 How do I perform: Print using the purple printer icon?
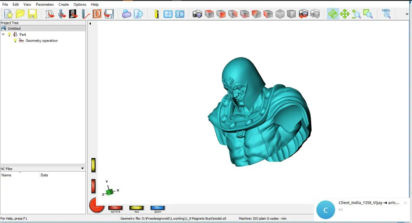pyautogui.click(x=126, y=14)
